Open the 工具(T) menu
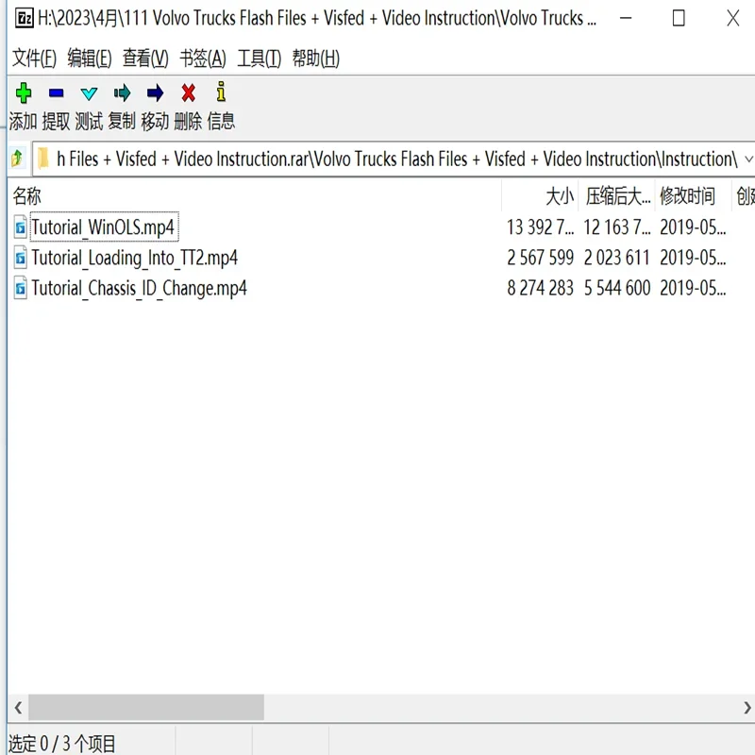 pos(259,59)
